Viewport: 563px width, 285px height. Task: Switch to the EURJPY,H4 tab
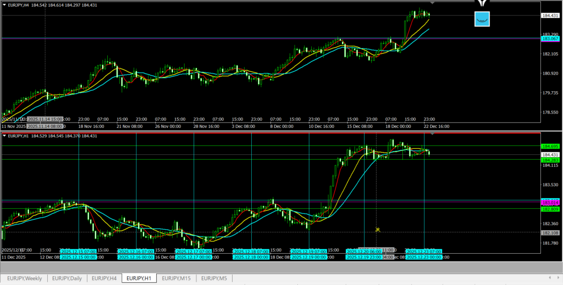point(104,278)
